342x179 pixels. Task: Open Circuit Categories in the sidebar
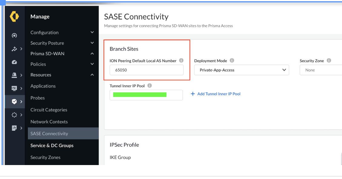[49, 110]
